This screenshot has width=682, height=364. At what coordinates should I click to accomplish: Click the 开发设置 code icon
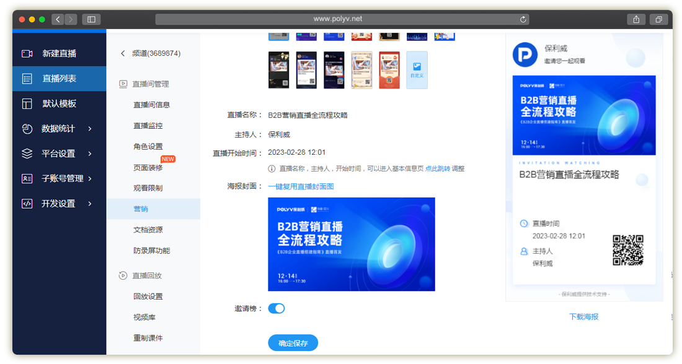coord(27,204)
